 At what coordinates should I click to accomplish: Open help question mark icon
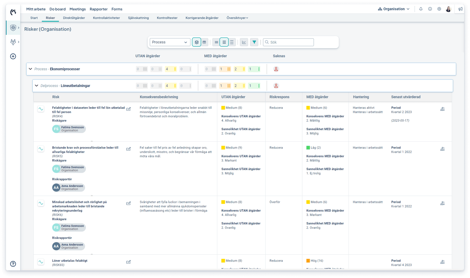[x=13, y=264]
